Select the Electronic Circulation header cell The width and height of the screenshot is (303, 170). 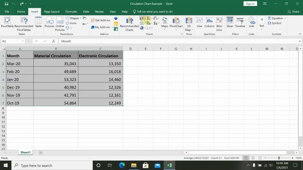pos(100,56)
